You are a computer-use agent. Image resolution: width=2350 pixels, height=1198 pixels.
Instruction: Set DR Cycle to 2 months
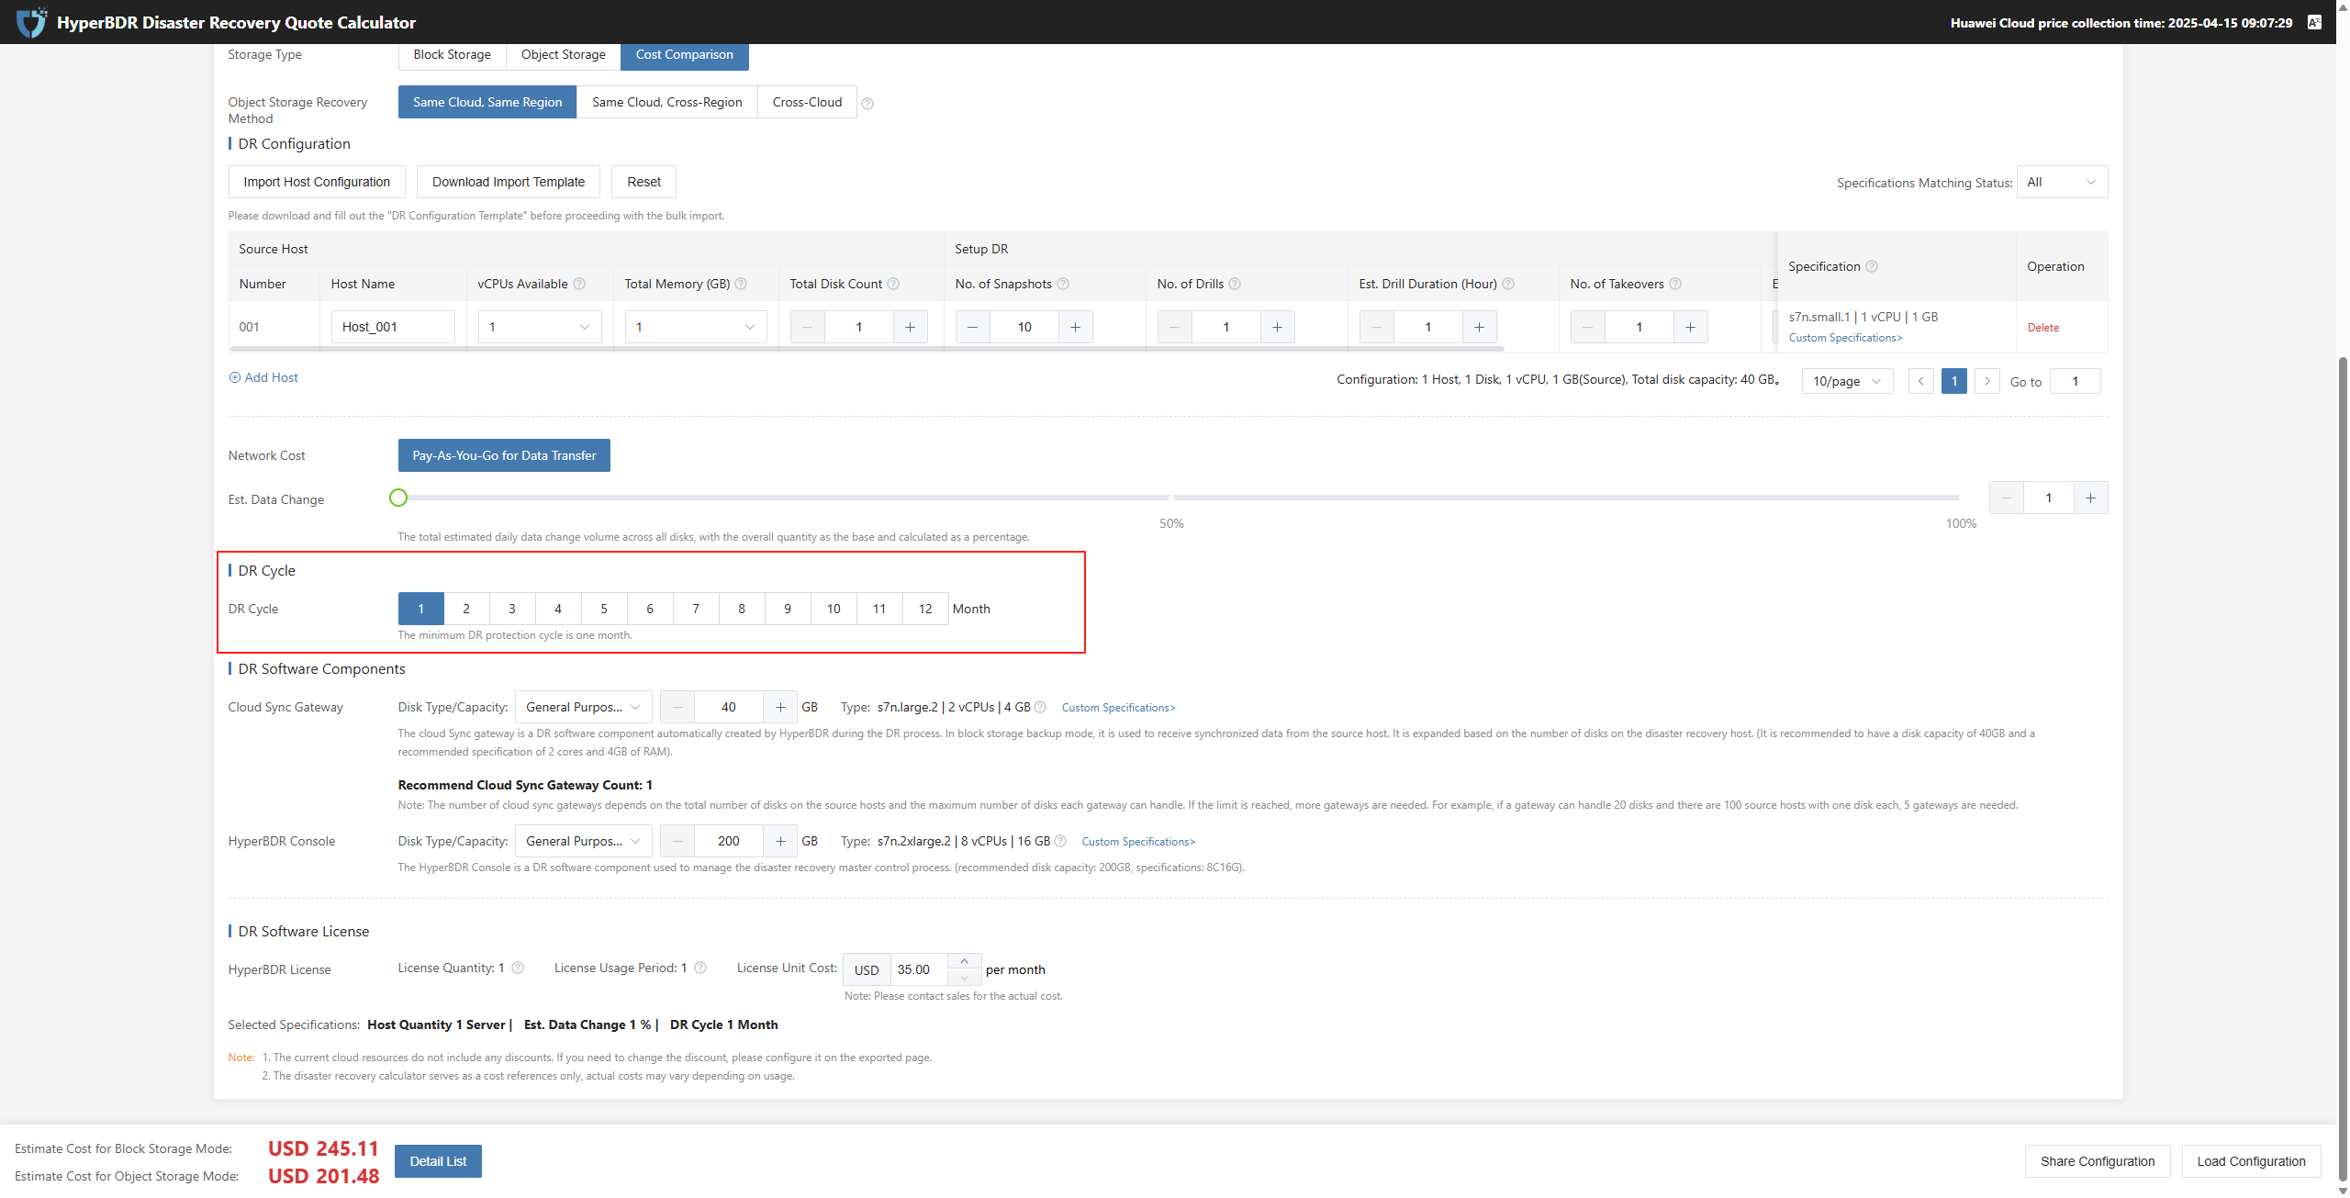466,610
